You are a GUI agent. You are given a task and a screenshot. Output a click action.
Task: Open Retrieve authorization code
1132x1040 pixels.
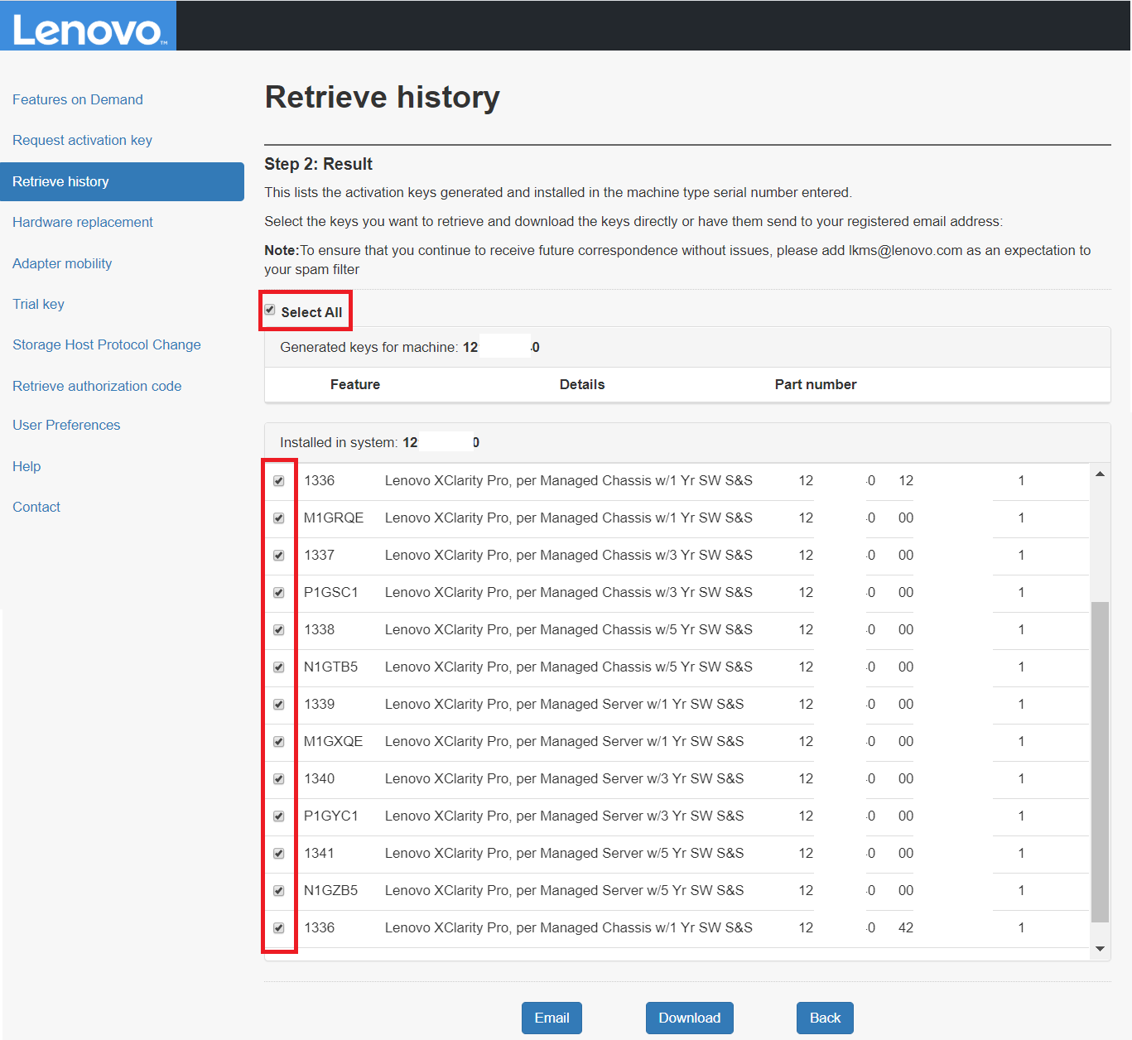pos(97,386)
